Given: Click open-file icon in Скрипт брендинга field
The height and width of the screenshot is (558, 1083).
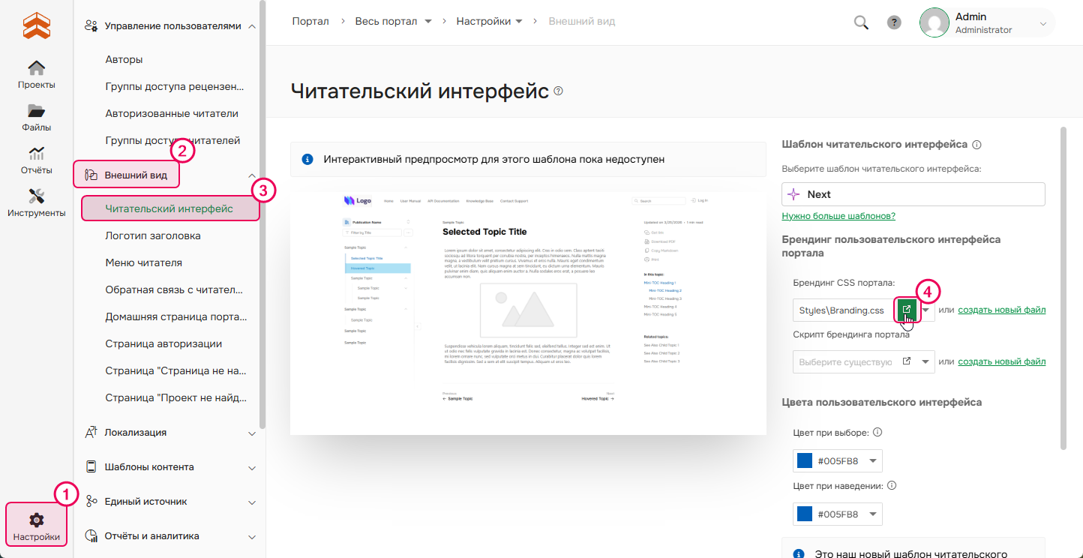Looking at the screenshot, I should [907, 361].
